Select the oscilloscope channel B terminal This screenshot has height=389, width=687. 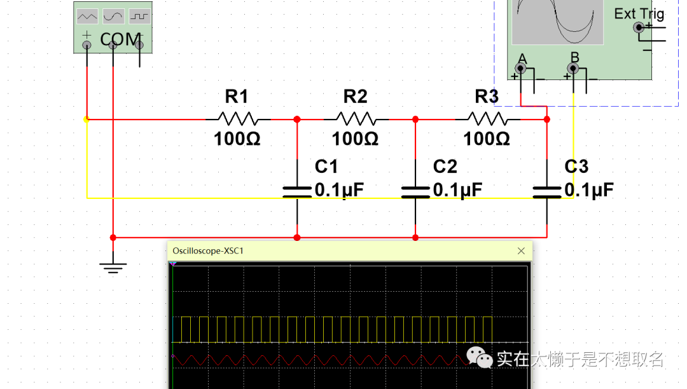coord(574,68)
